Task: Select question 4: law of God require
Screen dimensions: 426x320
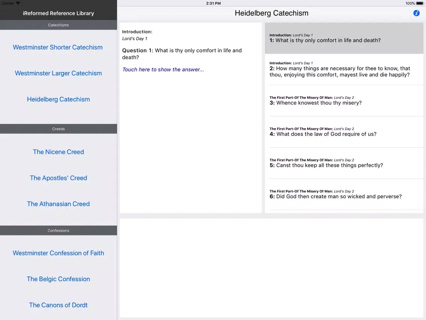Action: point(344,132)
